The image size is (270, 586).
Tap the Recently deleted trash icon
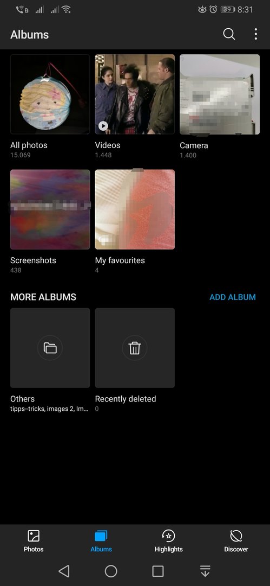click(135, 348)
